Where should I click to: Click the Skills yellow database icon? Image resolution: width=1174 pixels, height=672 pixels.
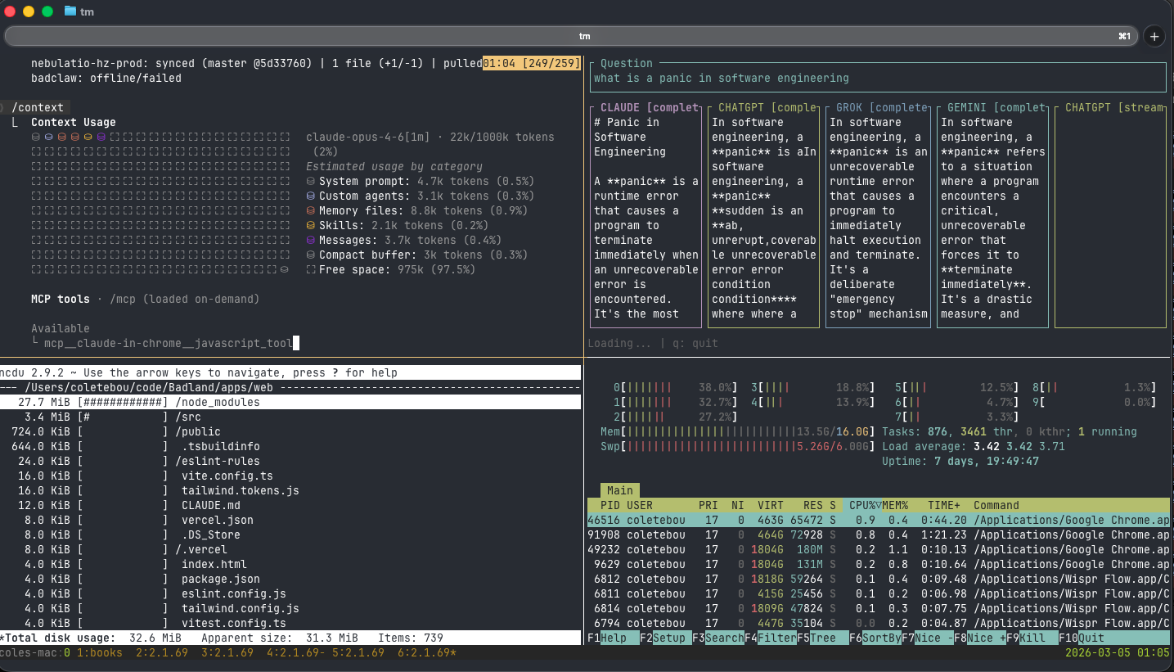[x=311, y=225]
